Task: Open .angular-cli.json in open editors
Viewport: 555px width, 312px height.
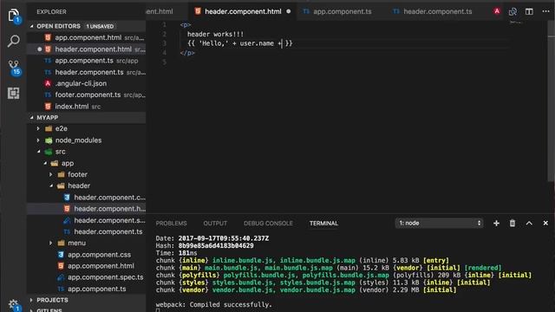Action: pyautogui.click(x=87, y=83)
